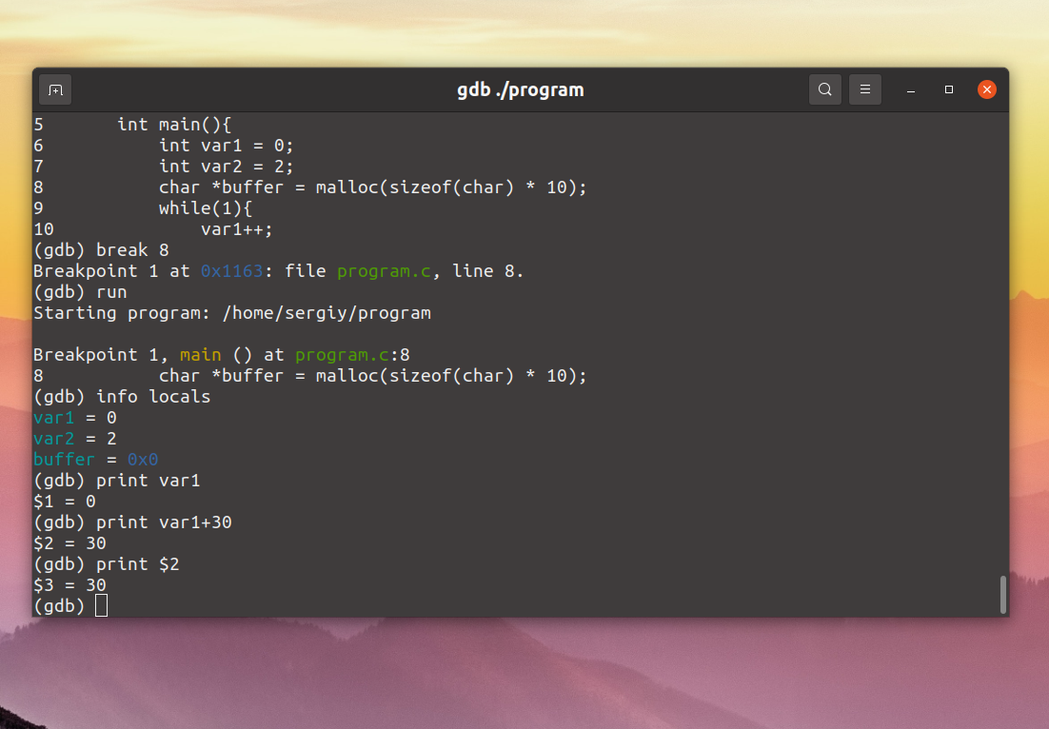Click source line 5 'int main(){'
This screenshot has width=1049, height=729.
[x=132, y=125]
